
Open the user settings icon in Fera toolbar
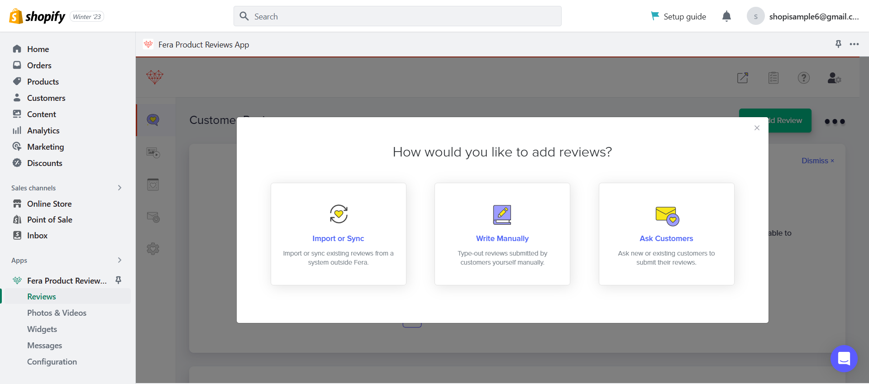[x=834, y=78]
